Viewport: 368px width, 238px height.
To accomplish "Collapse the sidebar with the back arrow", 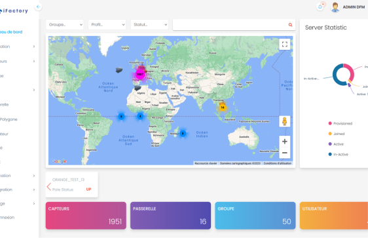I will click(38, 7).
